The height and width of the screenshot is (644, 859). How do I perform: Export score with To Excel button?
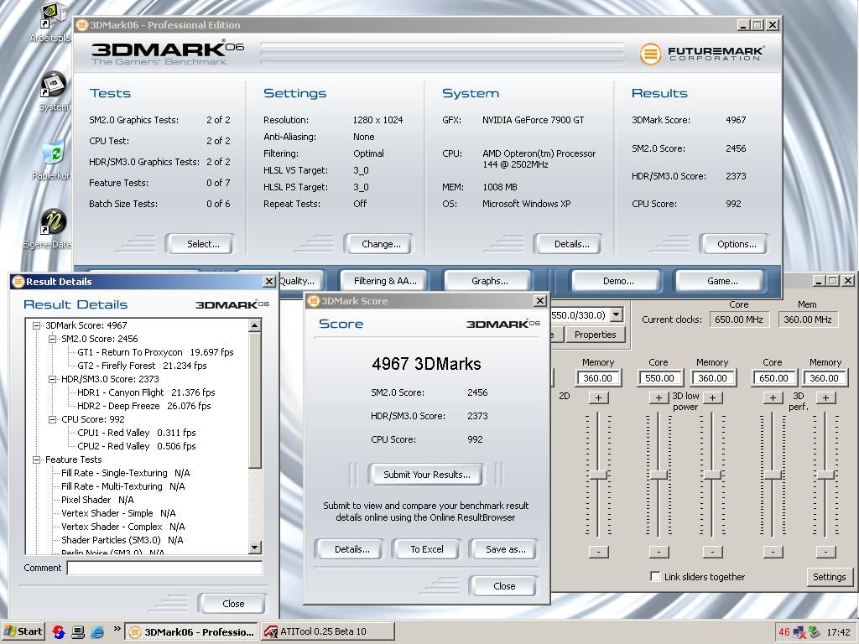426,549
